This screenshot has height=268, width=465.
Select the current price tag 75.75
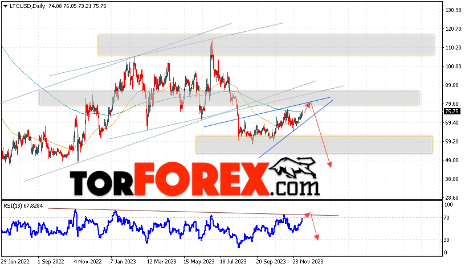(x=452, y=112)
